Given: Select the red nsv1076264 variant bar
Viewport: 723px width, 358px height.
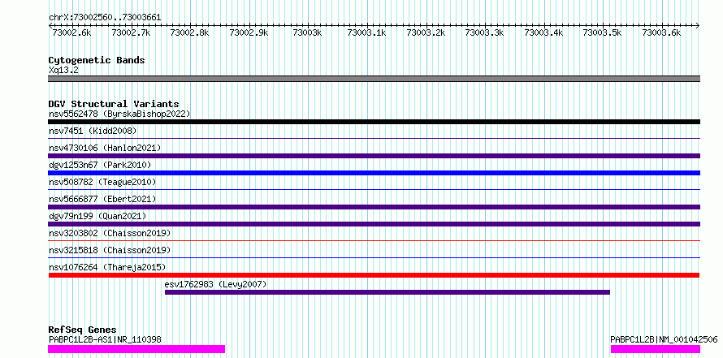Looking at the screenshot, I should [374, 275].
